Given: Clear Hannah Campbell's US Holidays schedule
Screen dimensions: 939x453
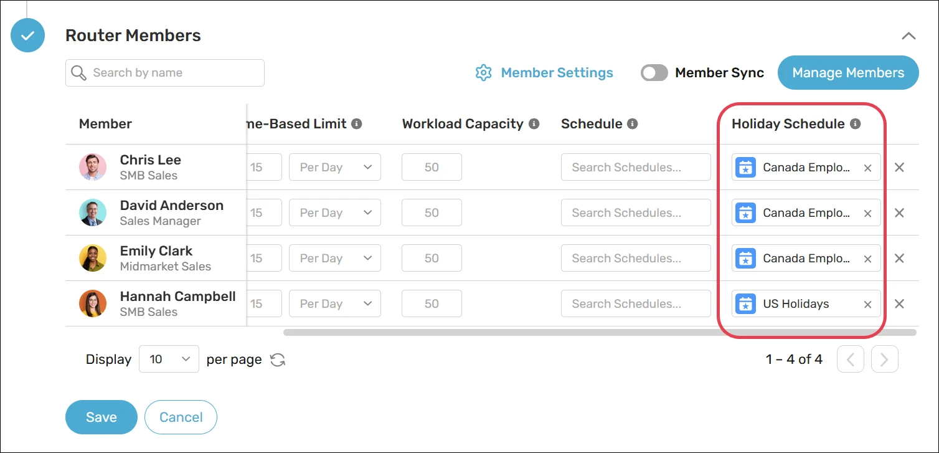Looking at the screenshot, I should coord(867,304).
